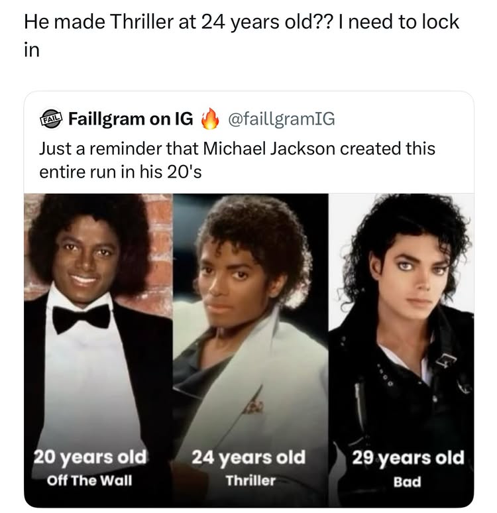Viewport: 497px width, 513px height.
Task: Click the black bow tie in left photo
Action: 82,317
